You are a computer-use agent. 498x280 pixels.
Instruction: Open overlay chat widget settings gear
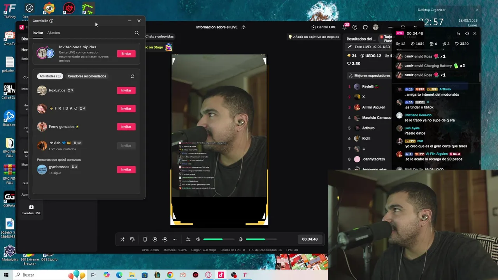coord(467,33)
